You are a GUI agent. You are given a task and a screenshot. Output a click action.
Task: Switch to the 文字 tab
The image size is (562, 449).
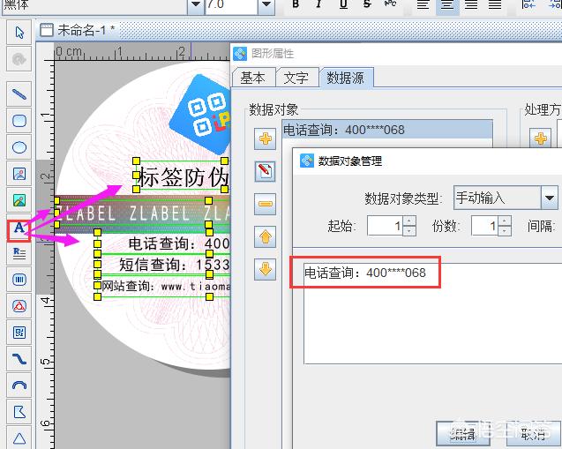click(296, 78)
